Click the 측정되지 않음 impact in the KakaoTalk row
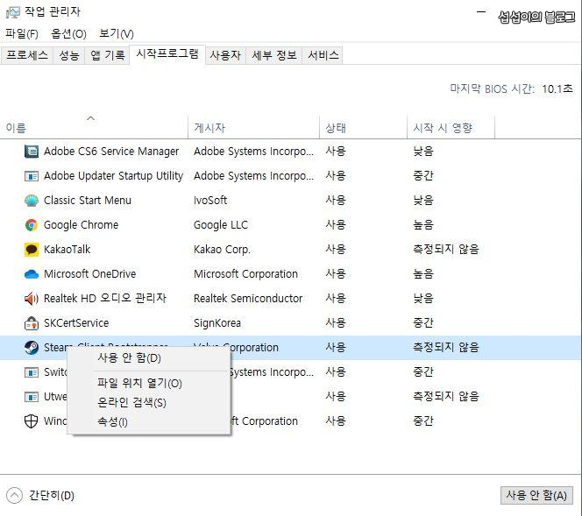This screenshot has width=582, height=516. (x=446, y=250)
